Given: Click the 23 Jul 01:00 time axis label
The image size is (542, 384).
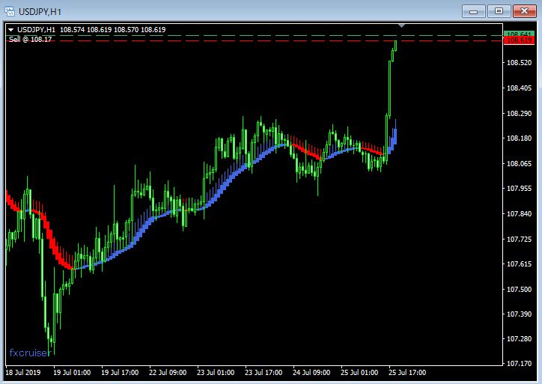Looking at the screenshot, I should pyautogui.click(x=216, y=373).
